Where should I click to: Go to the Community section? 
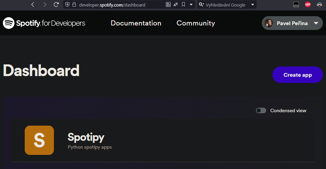click(195, 23)
